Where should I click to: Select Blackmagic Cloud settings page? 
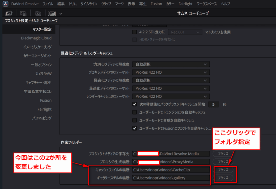36,38
